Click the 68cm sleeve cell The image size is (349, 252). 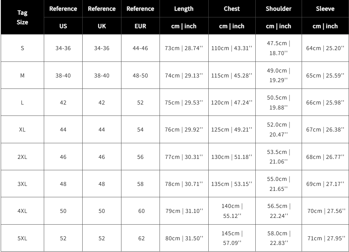pyautogui.click(x=325, y=157)
